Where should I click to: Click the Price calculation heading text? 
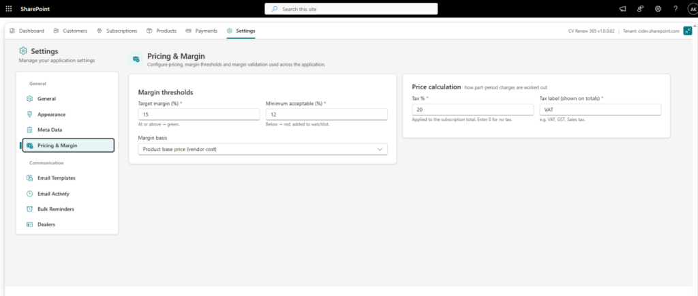coord(436,87)
